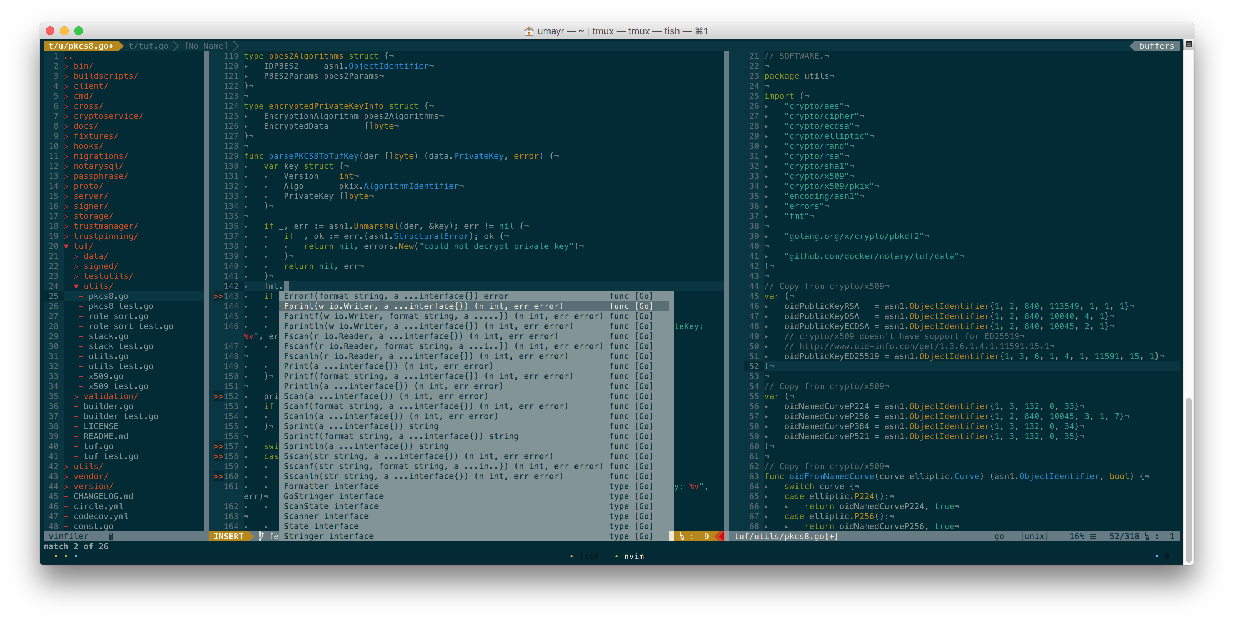This screenshot has width=1234, height=622.
Task: Click the encryptedPrivateKeyInfo struct name
Action: click(x=326, y=106)
